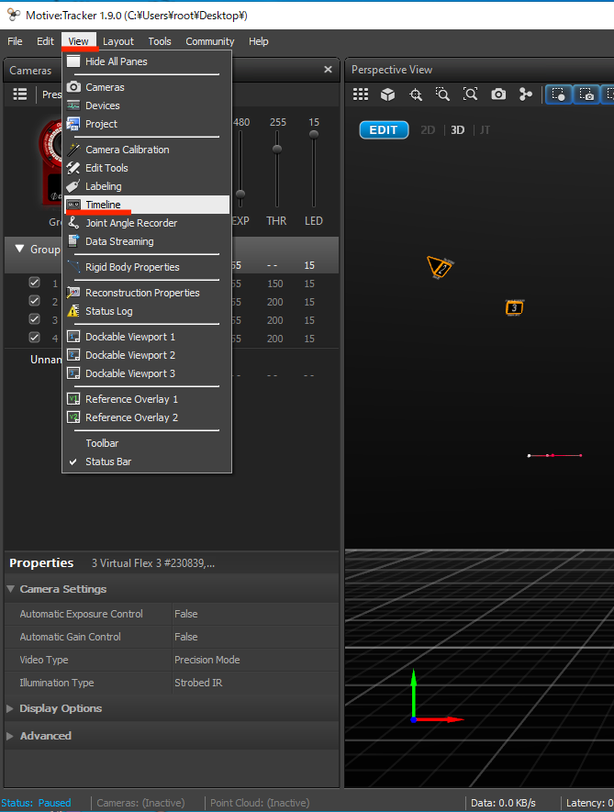Close the Cameras pane

click(328, 70)
